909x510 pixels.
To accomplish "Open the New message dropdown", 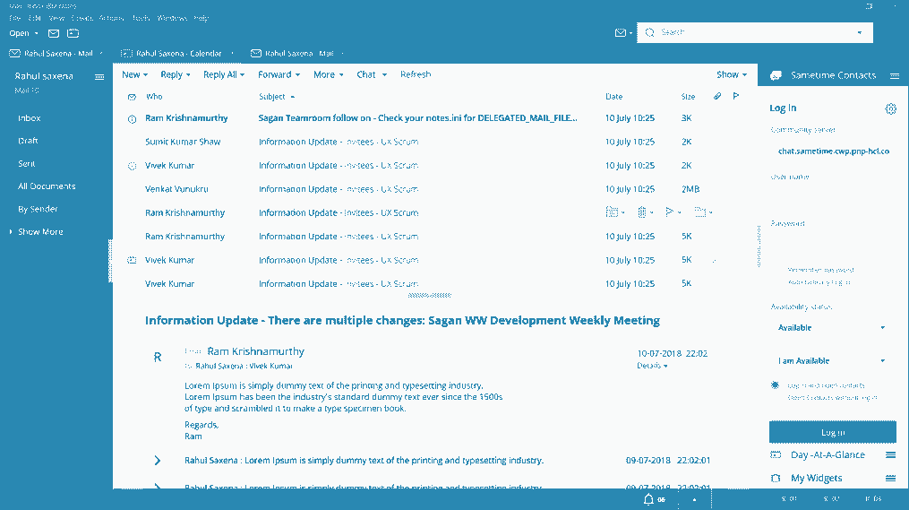I will click(x=134, y=75).
